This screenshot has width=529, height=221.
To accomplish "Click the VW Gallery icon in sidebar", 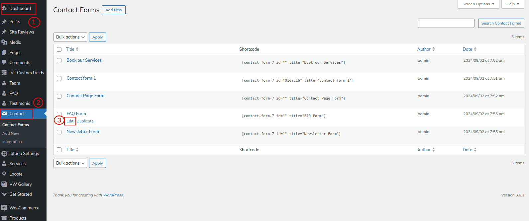I will tap(4, 184).
